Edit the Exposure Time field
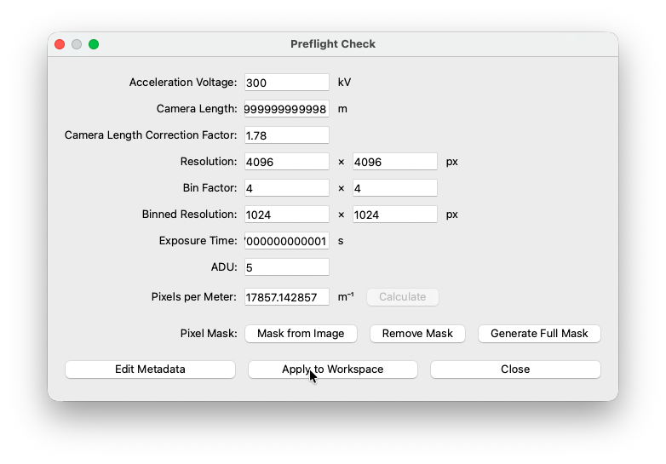 point(287,241)
